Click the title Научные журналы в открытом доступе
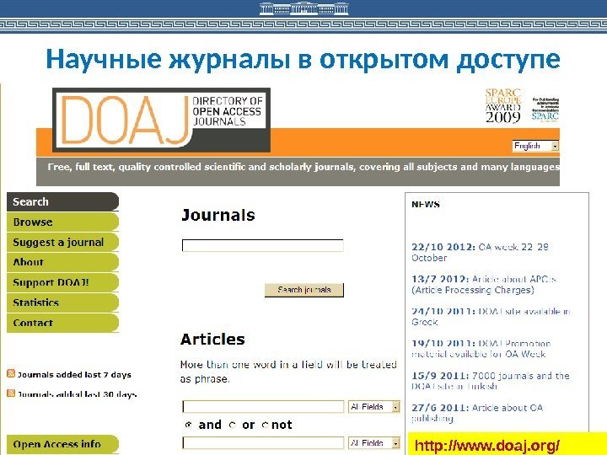Viewport: 607px width, 455px height. [303, 59]
